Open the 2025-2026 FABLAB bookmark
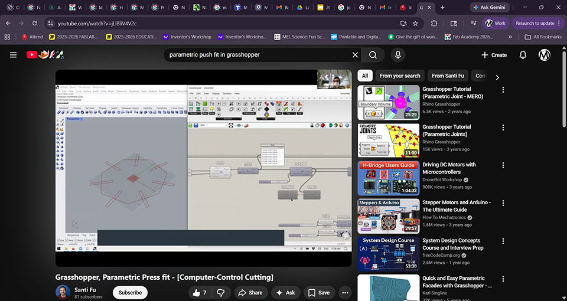The image size is (567, 301). [73, 37]
